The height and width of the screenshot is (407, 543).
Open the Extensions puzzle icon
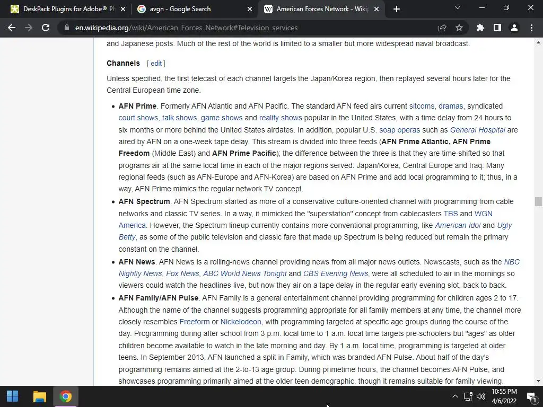click(x=480, y=28)
